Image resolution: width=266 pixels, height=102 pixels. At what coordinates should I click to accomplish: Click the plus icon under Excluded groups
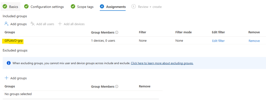pos(6,78)
